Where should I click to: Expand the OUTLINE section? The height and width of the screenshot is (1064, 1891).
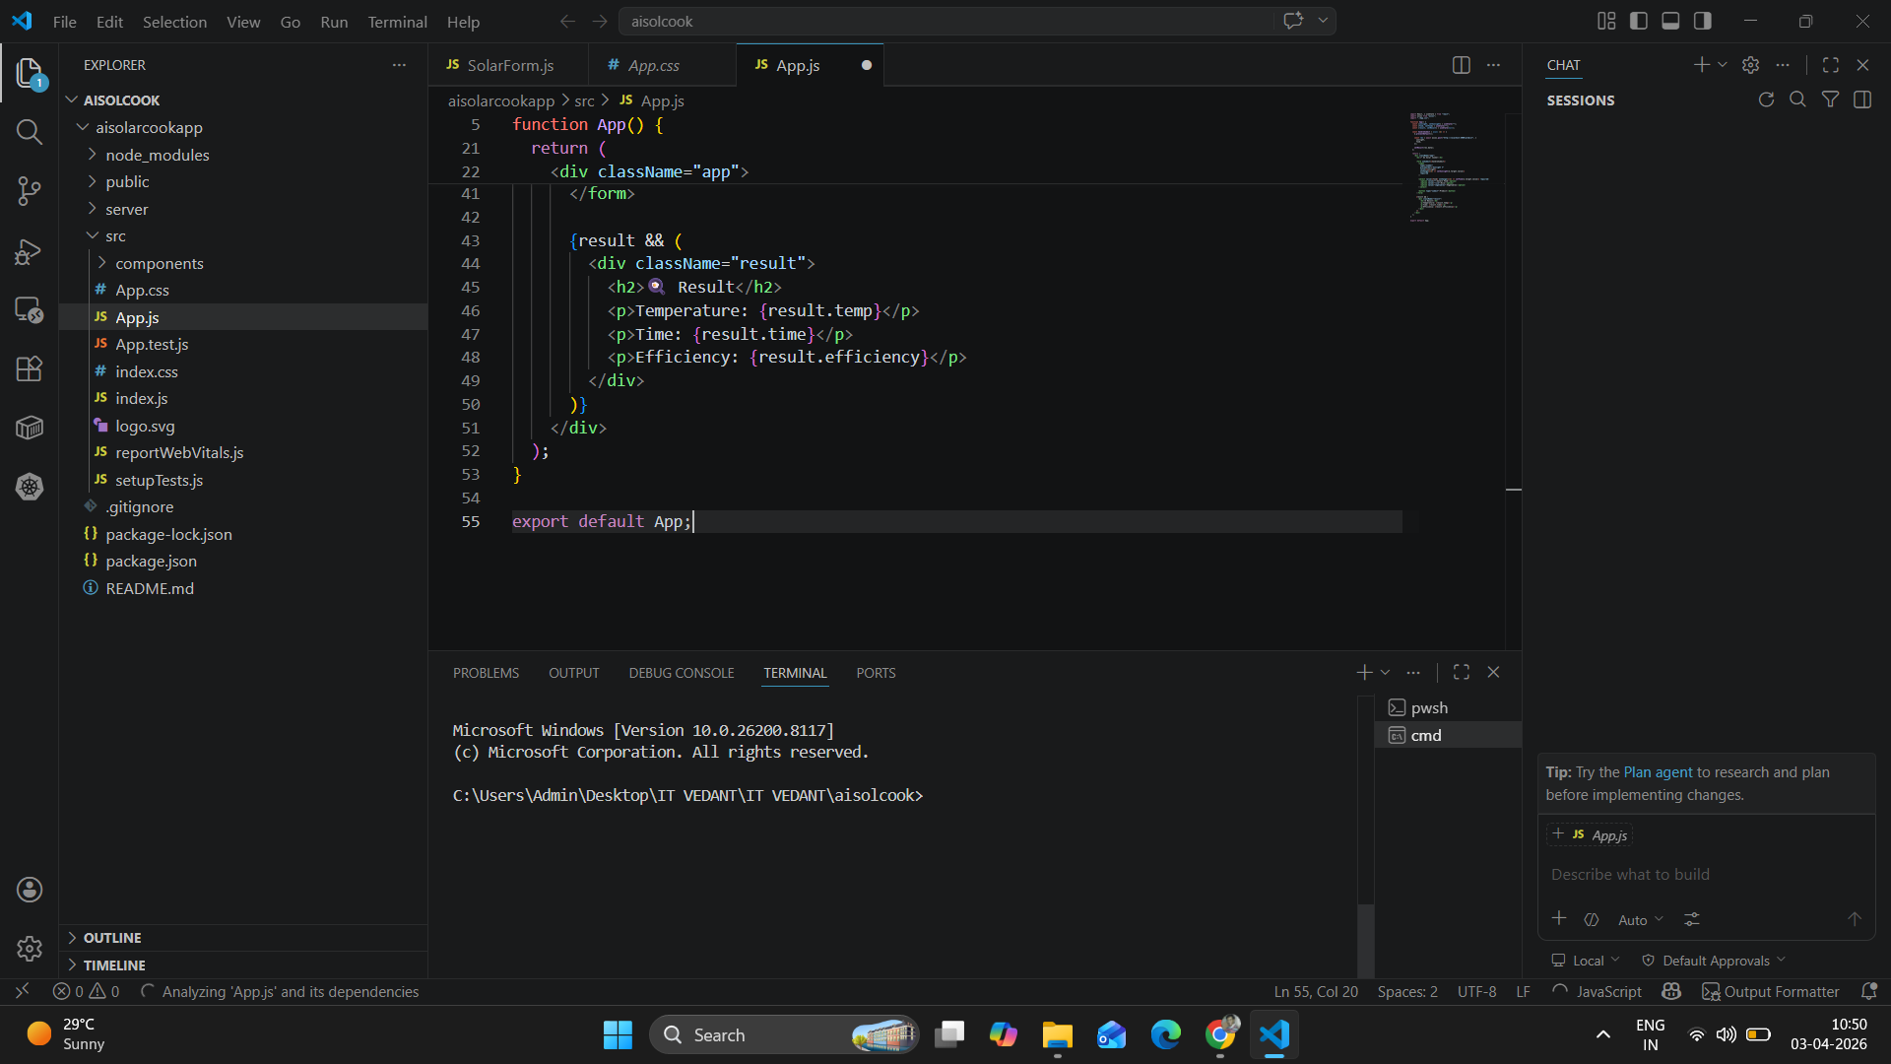(x=112, y=938)
